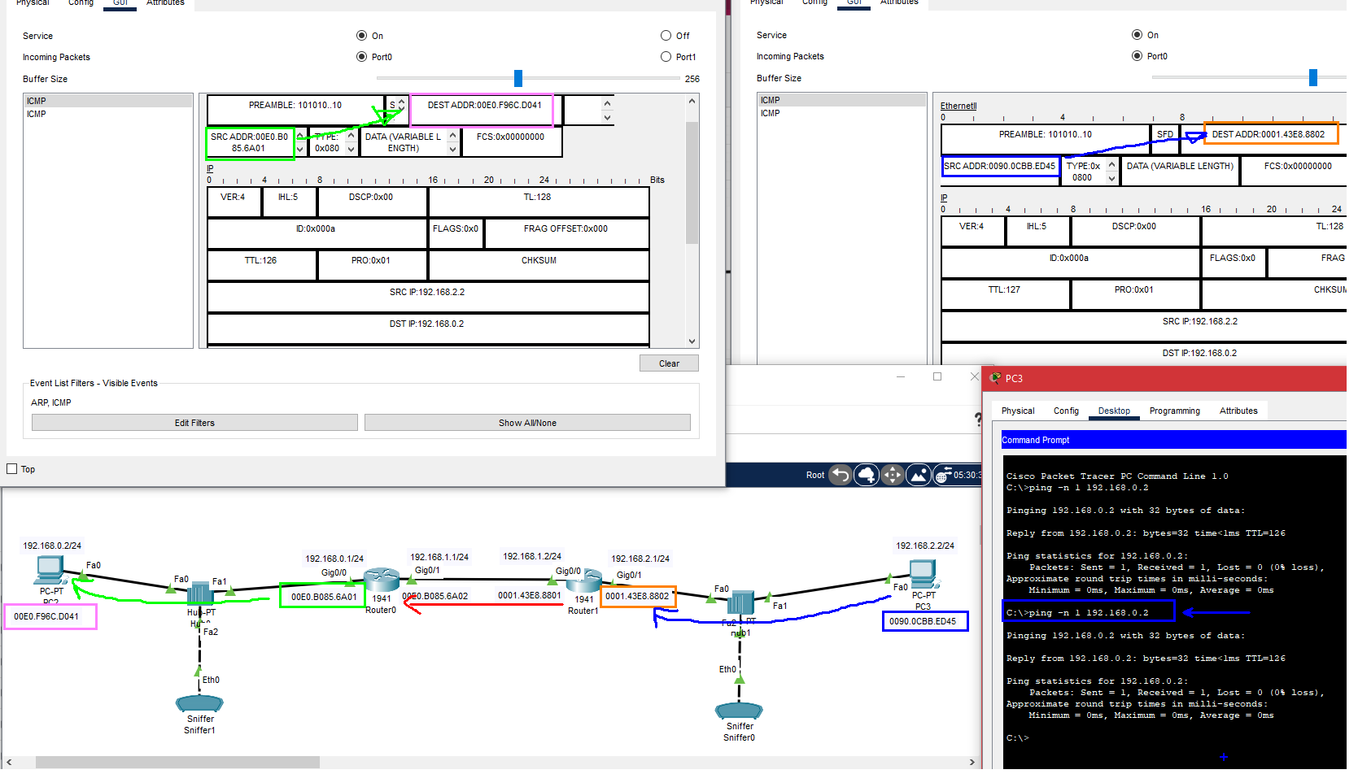
Task: Click the move object arrows icon
Action: pos(893,475)
